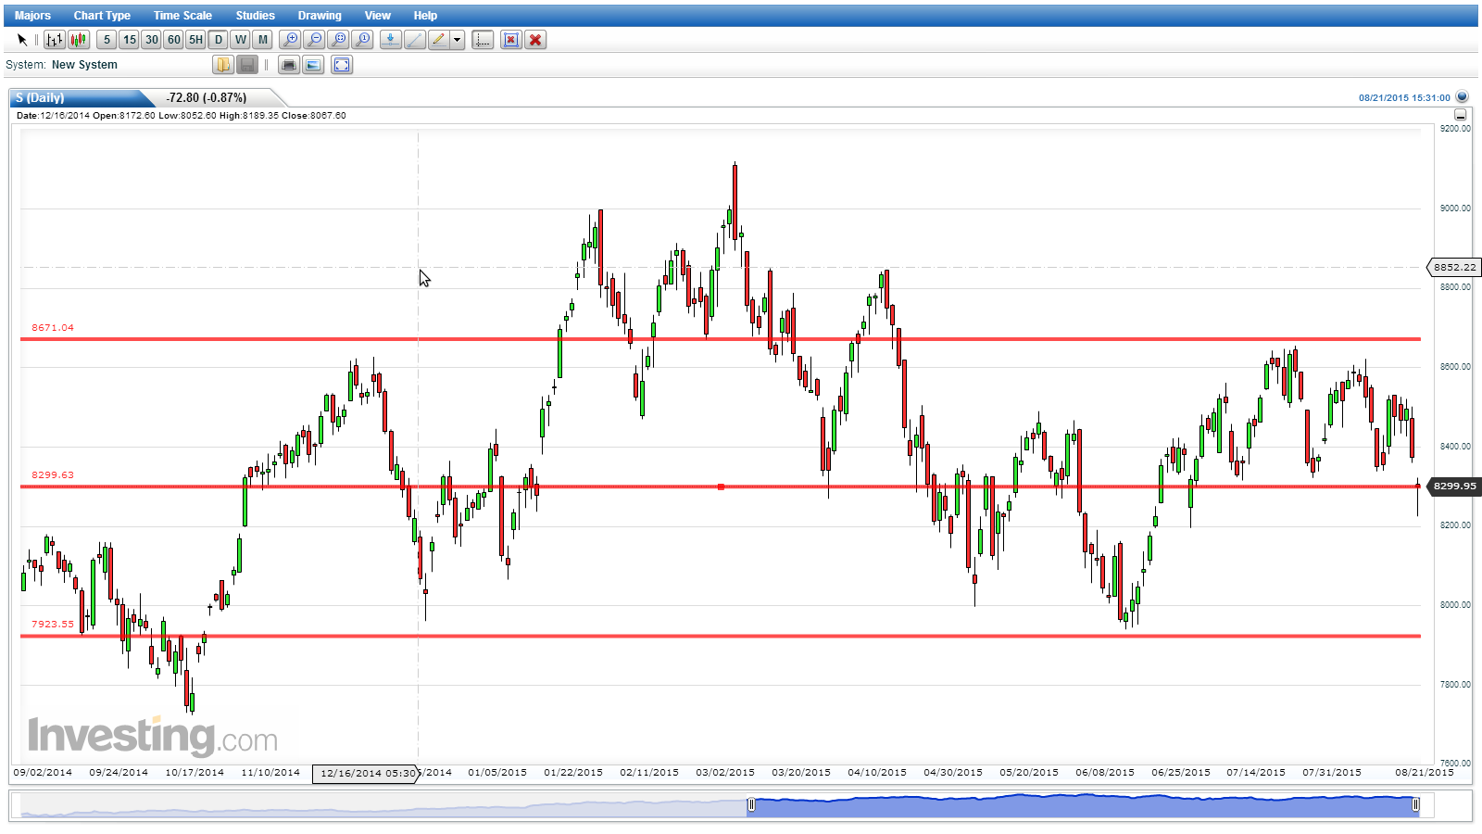Screen dimensions: 1482x834
Task: Open the pencil tool dropdown arrow
Action: click(458, 40)
